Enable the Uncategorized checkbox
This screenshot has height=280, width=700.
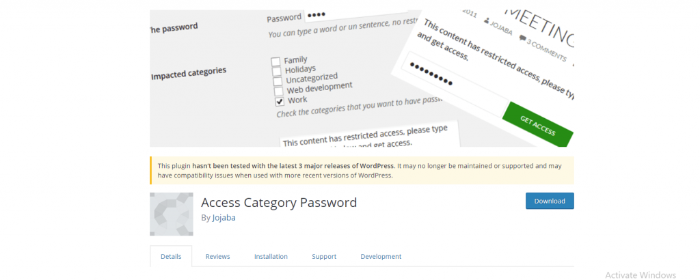coord(278,81)
